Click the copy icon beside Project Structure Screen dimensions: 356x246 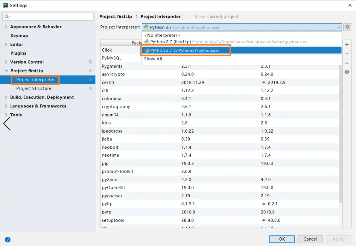coord(90,88)
